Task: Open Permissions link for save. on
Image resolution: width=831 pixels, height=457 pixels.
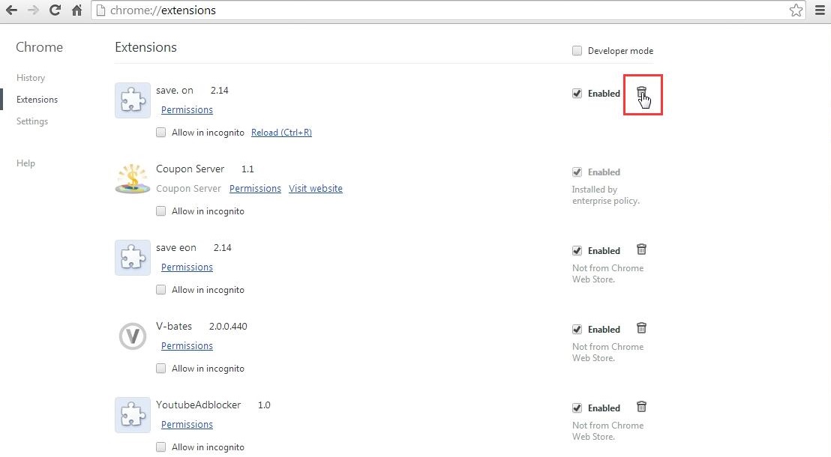Action: coord(187,109)
